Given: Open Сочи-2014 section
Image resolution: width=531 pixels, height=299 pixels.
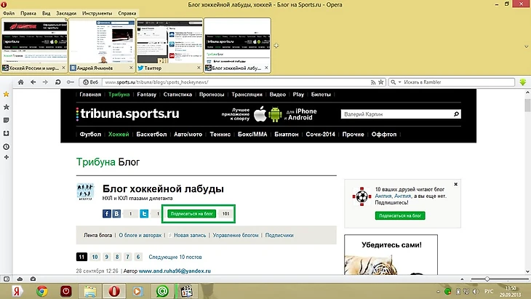Looking at the screenshot, I should tap(320, 135).
